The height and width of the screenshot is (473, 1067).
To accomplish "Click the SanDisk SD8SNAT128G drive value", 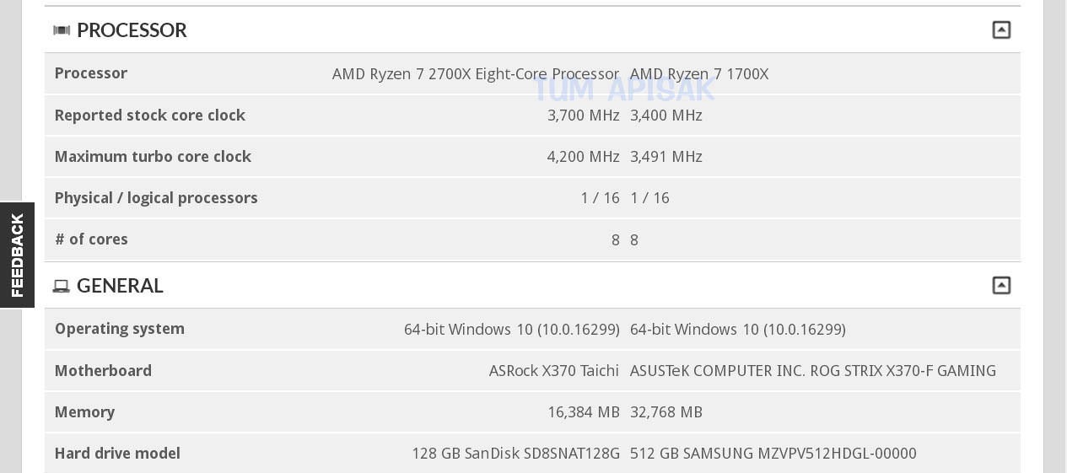I will tap(515, 454).
